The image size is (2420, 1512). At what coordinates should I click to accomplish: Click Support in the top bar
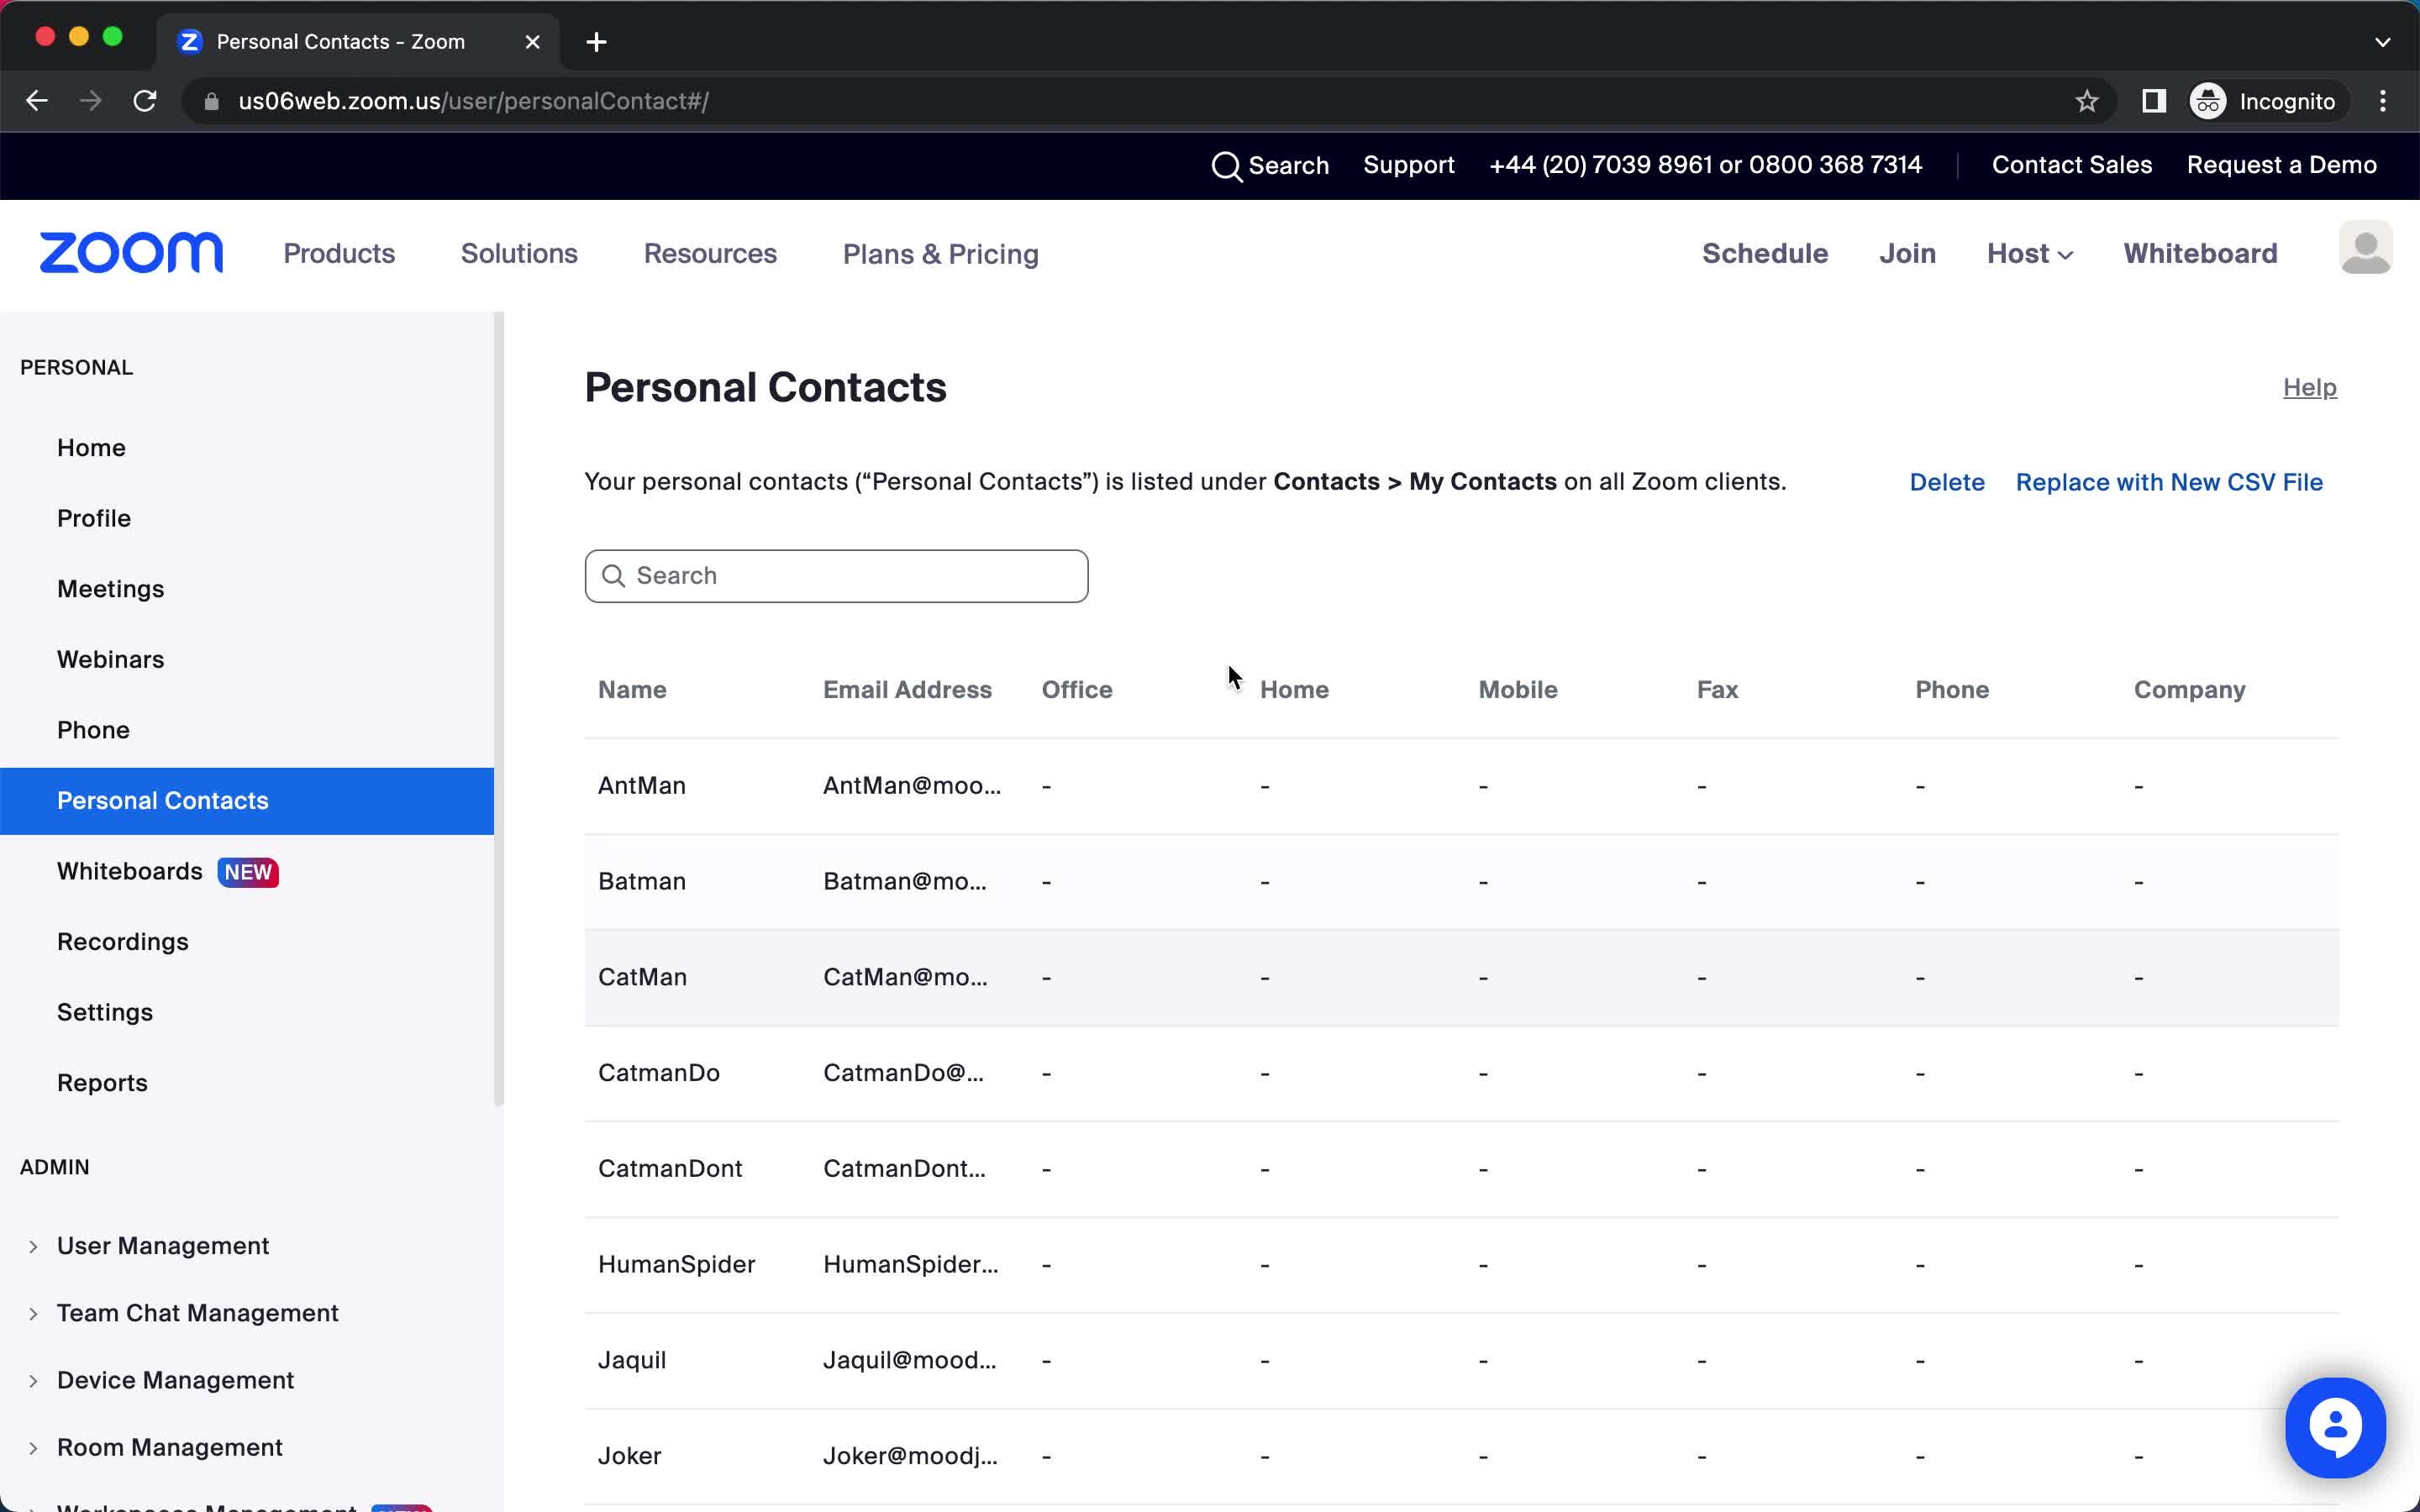[1408, 165]
